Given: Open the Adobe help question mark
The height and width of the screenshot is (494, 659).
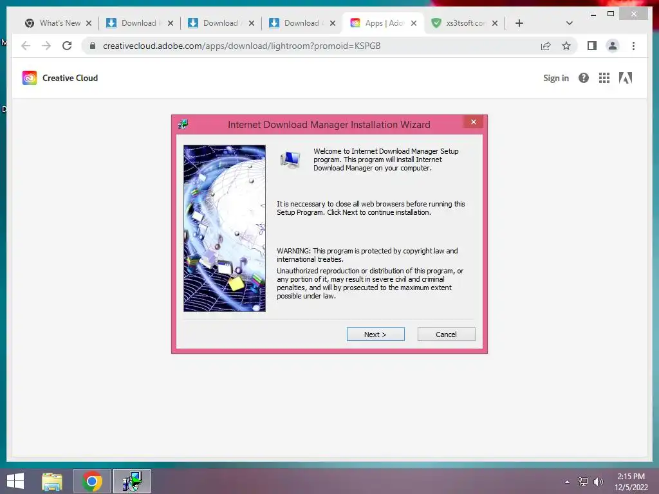Looking at the screenshot, I should (x=583, y=78).
